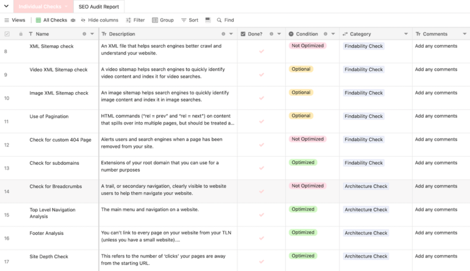This screenshot has height=271, width=470.
Task: Open the Filter options
Action: [x=135, y=20]
